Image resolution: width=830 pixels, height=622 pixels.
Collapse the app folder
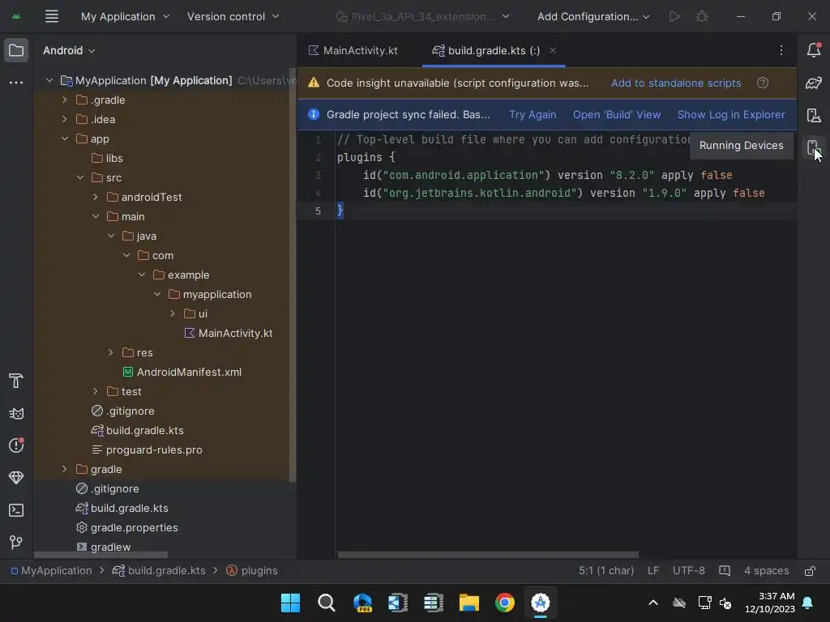point(65,139)
